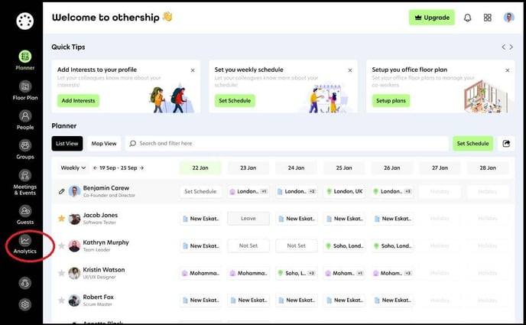Open Kristin Watson profile name
Image resolution: width=526 pixels, height=325 pixels.
(104, 270)
